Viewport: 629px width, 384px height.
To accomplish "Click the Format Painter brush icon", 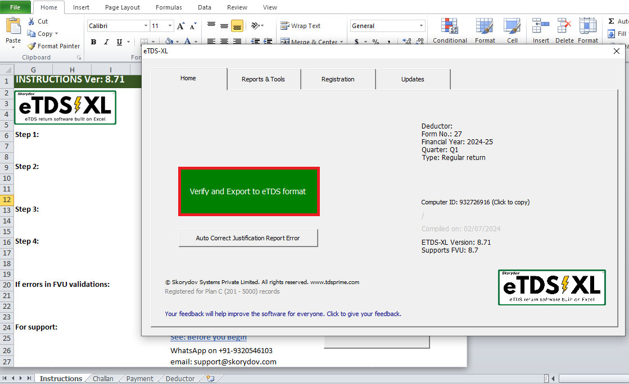I will pyautogui.click(x=31, y=46).
